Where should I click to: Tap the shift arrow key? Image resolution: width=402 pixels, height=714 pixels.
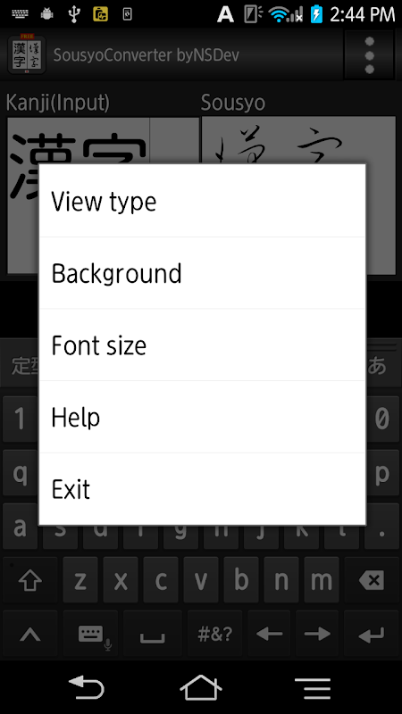pos(30,579)
